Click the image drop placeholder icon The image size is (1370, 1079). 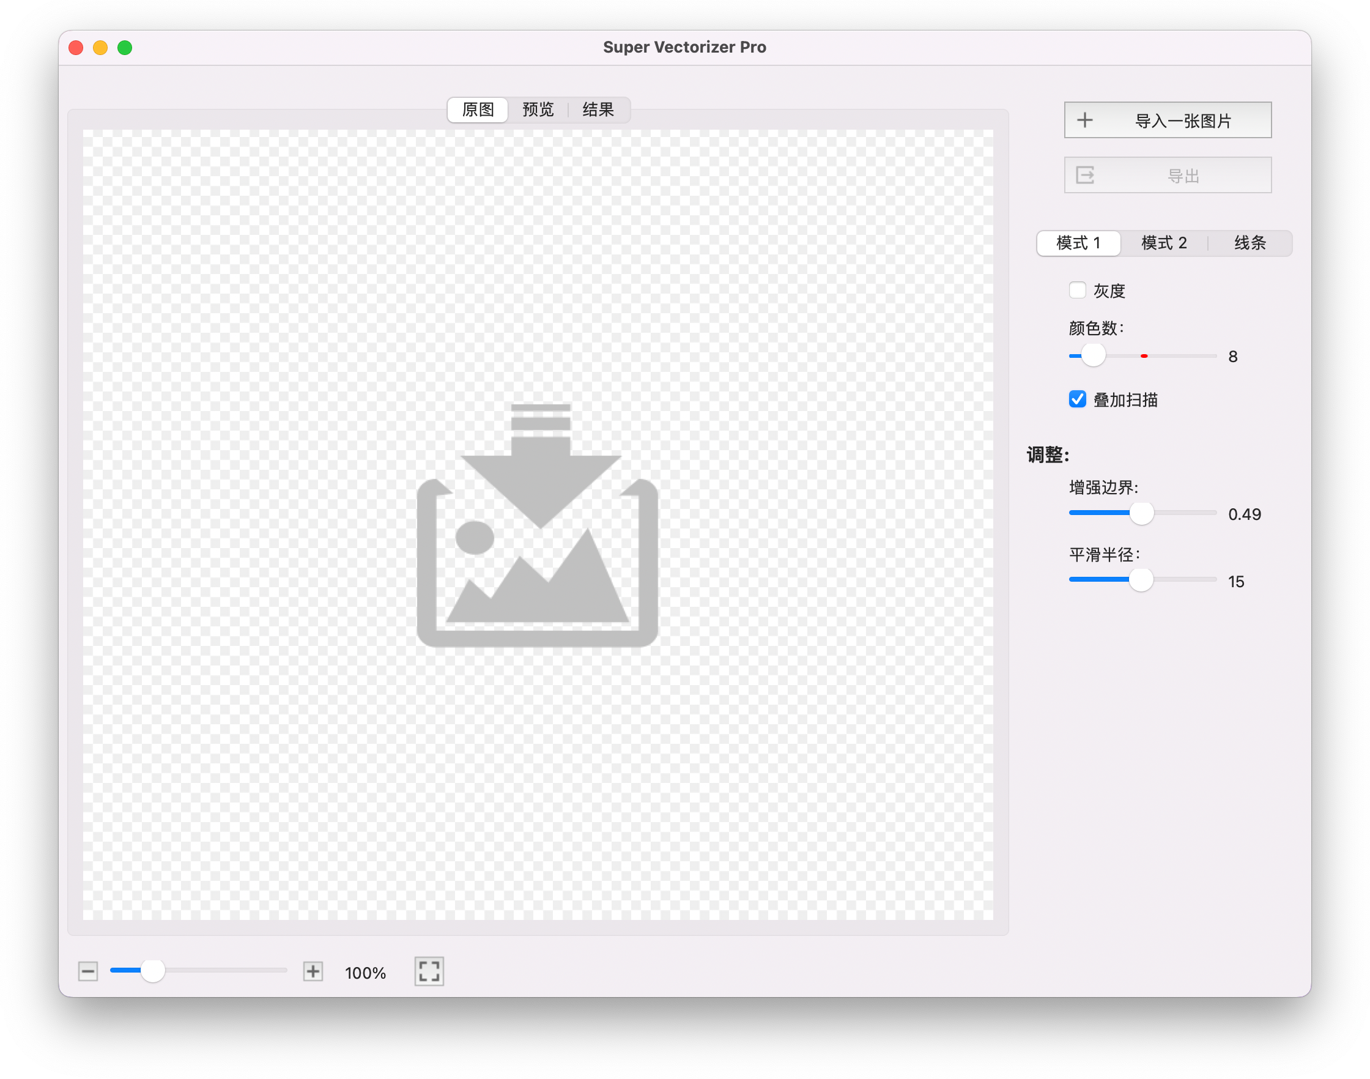coord(538,525)
